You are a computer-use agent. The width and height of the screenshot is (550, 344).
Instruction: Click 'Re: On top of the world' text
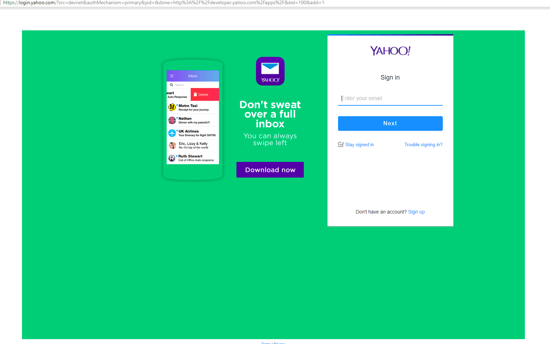tap(193, 148)
